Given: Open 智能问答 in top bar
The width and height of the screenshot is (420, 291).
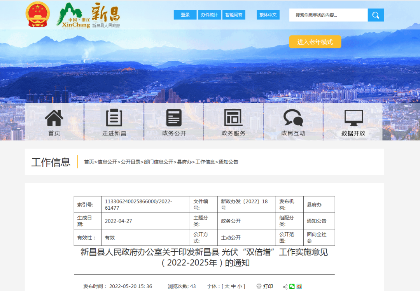Looking at the screenshot, I should pos(234,15).
